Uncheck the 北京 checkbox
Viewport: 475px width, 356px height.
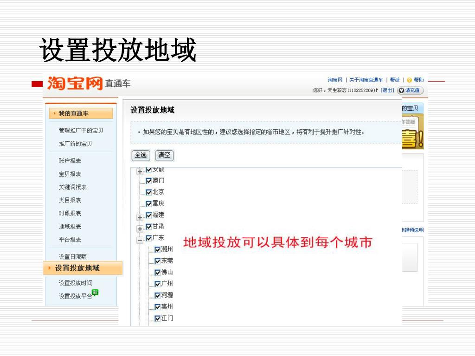[148, 192]
